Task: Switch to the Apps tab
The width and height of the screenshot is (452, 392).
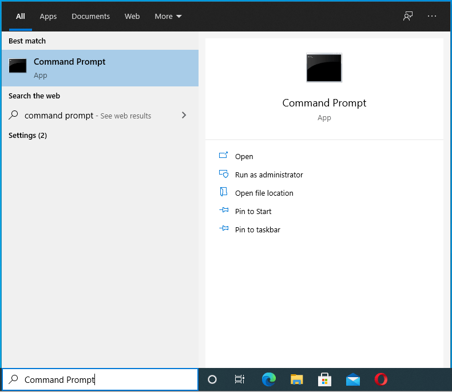Action: click(48, 16)
